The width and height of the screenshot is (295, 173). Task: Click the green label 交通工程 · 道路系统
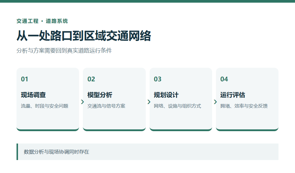tap(42, 21)
